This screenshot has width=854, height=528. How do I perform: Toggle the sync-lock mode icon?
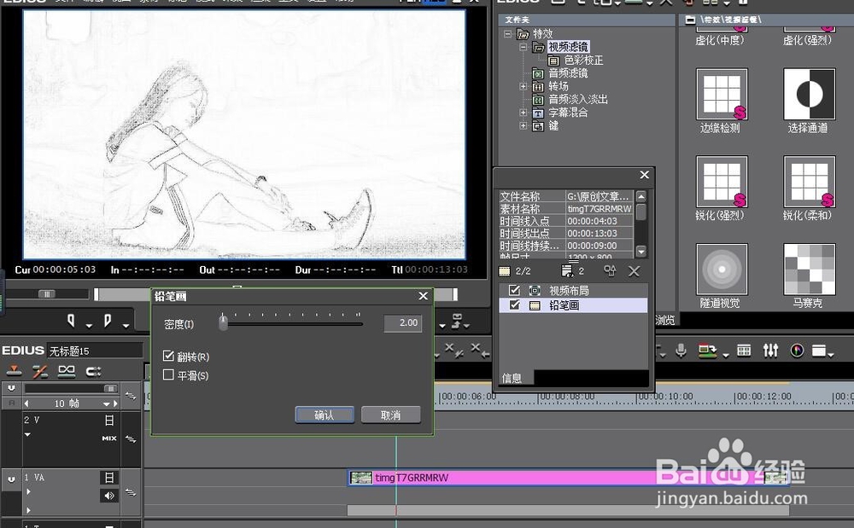[93, 371]
